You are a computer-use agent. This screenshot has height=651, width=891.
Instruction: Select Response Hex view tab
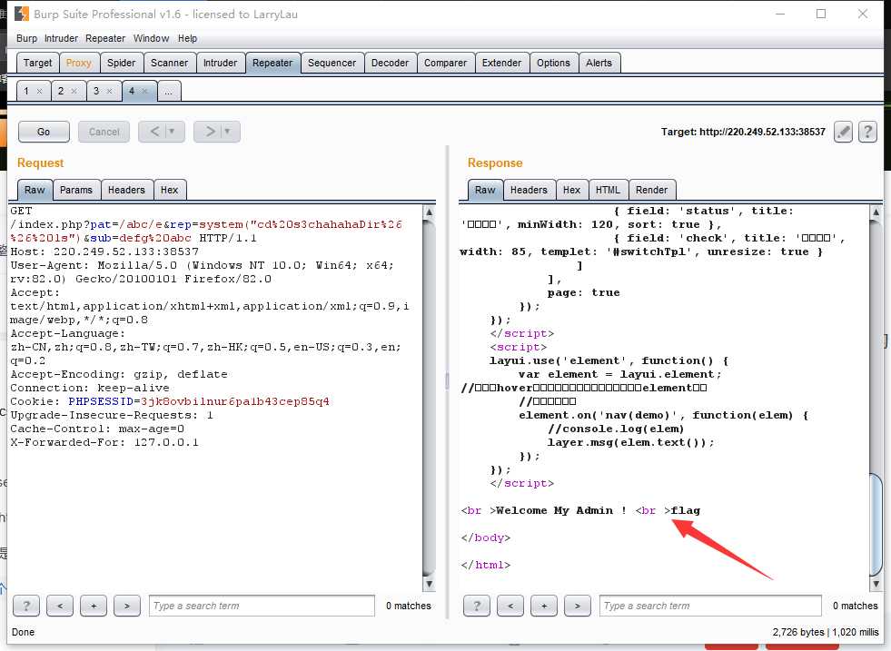571,190
